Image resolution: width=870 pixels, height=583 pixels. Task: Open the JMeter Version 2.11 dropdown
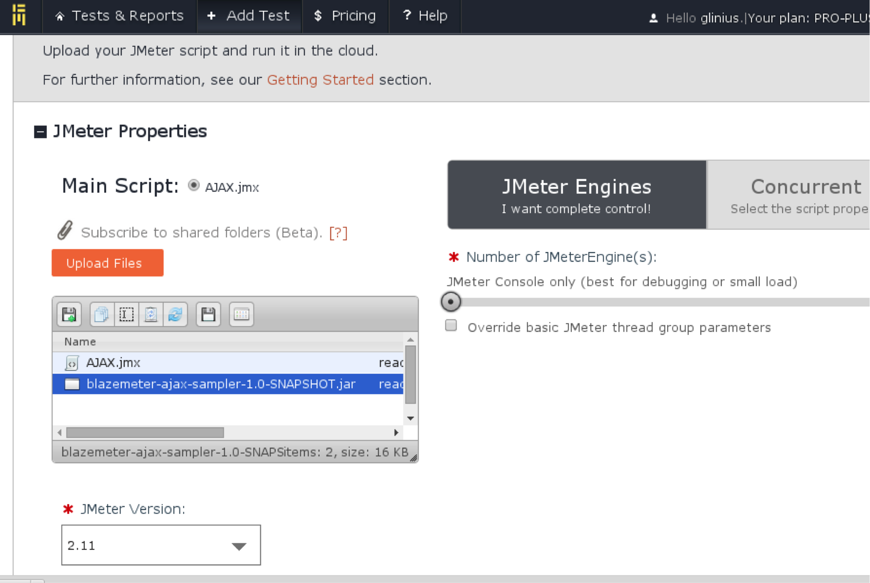point(161,545)
